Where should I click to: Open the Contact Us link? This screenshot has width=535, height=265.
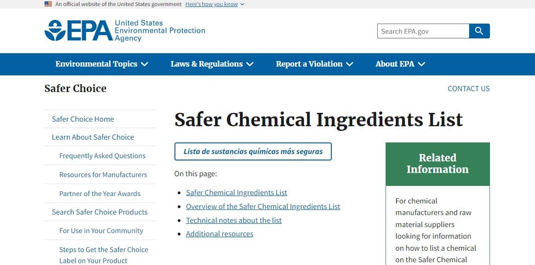(x=468, y=89)
